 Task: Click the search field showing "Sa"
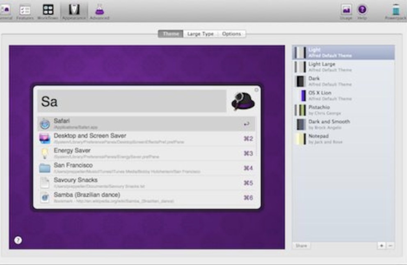coord(132,101)
